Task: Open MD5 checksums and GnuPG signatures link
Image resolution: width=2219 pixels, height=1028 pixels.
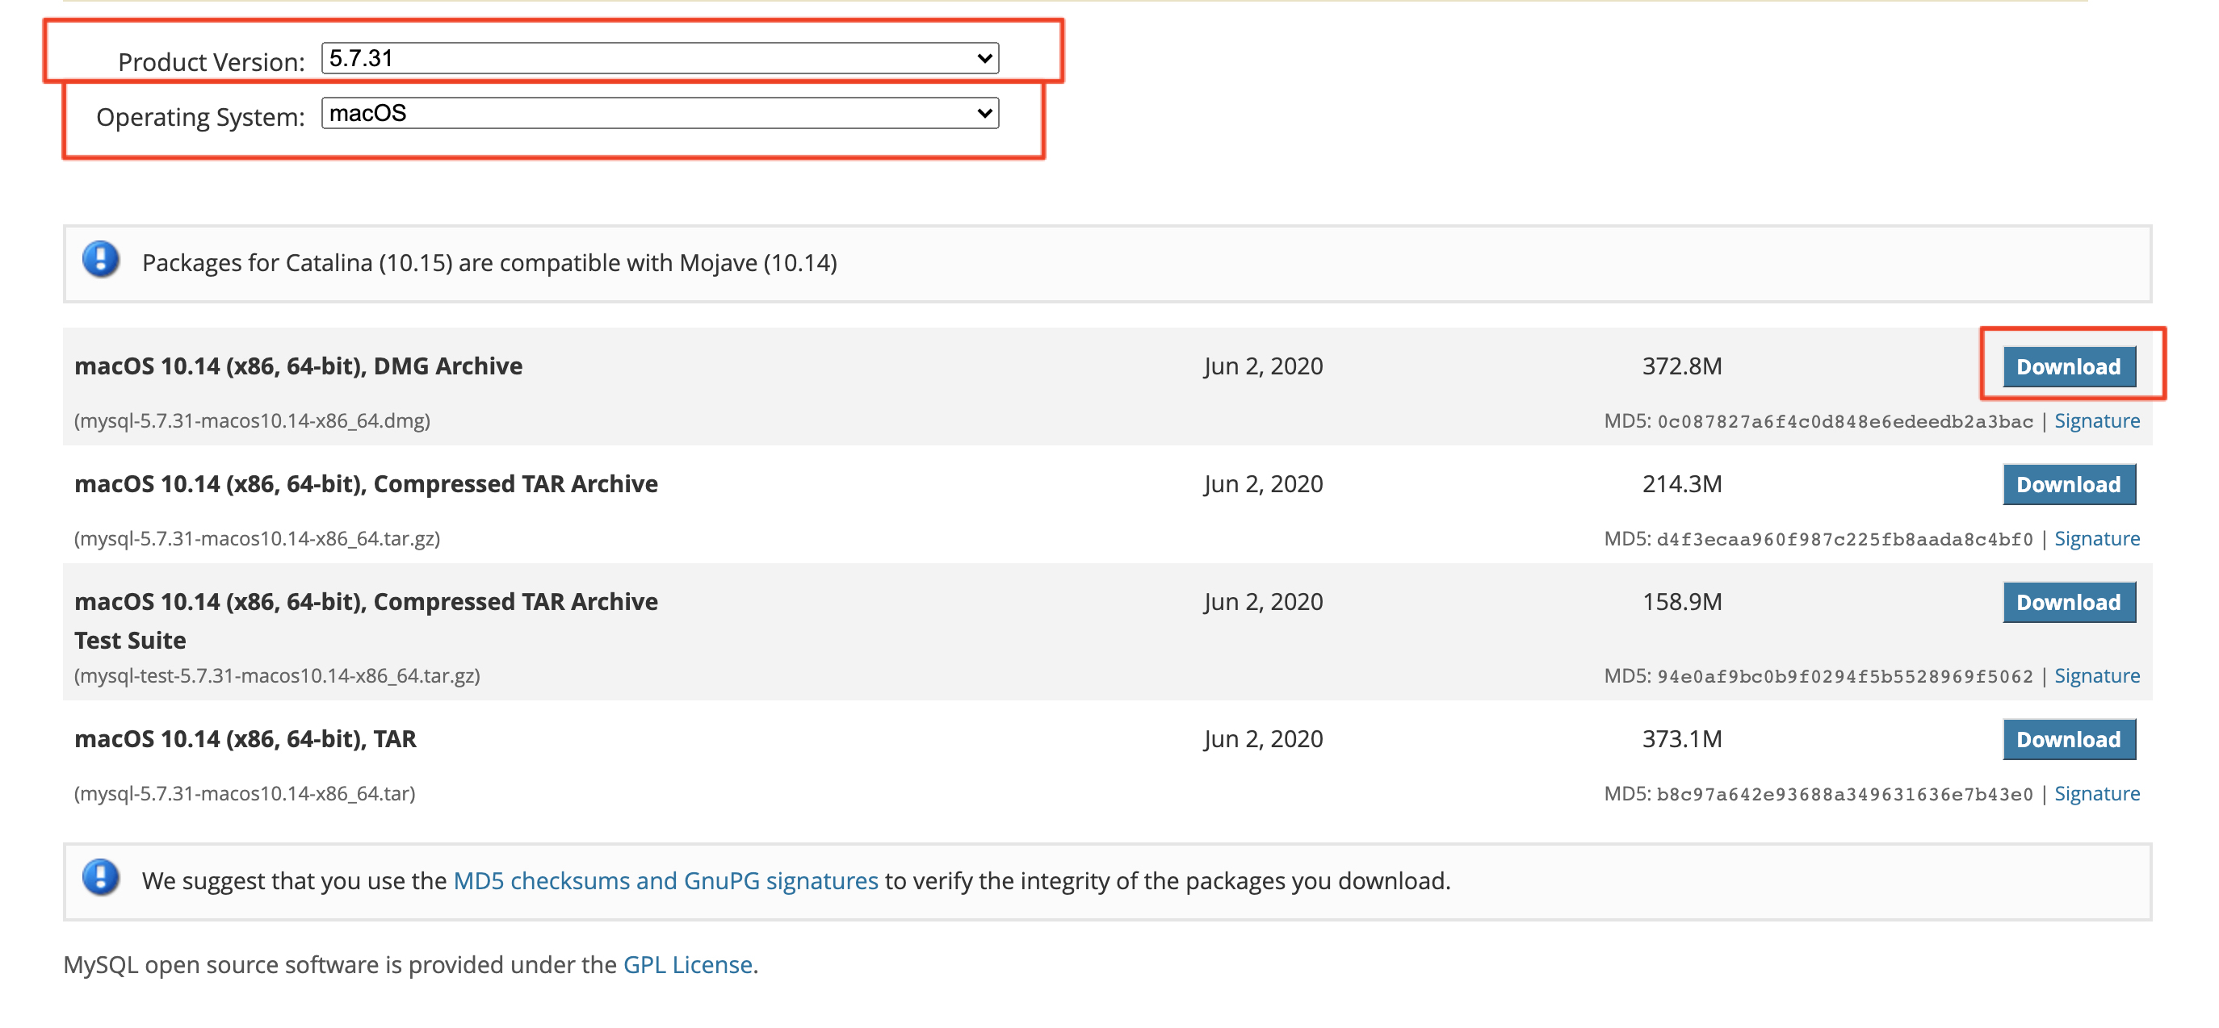Action: tap(665, 881)
